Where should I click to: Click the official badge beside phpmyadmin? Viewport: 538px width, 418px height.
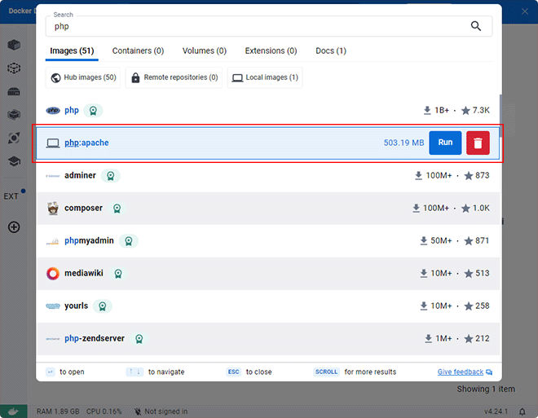click(x=129, y=240)
